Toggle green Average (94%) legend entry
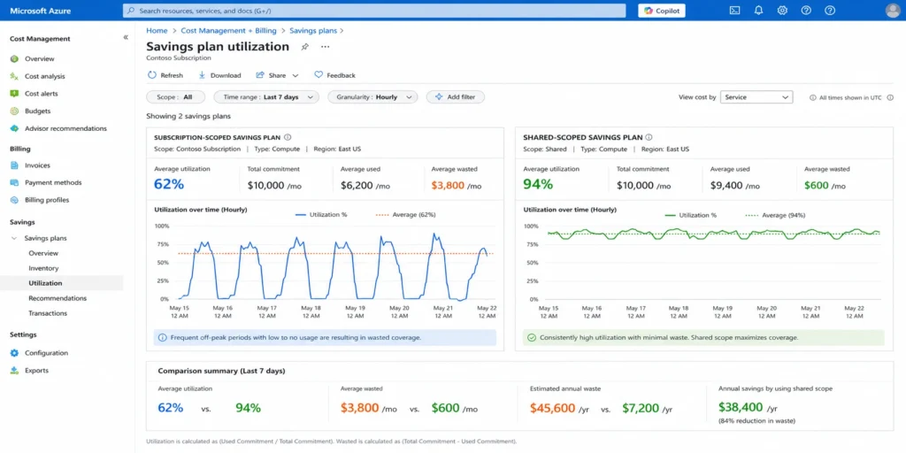Viewport: 906px width, 453px height. (x=775, y=215)
